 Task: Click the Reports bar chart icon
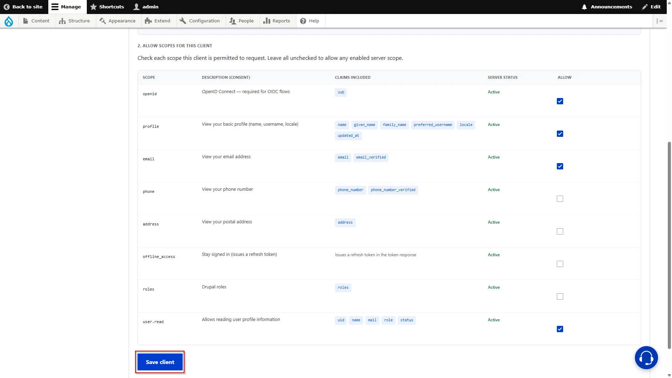click(267, 21)
